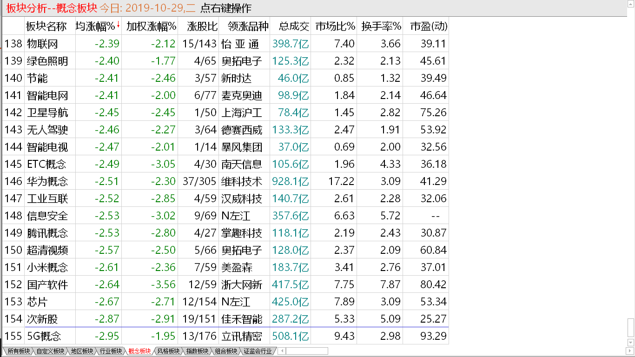This screenshot has height=357, width=635.
Task: Select the 5G概念 sector row
Action: (x=225, y=336)
